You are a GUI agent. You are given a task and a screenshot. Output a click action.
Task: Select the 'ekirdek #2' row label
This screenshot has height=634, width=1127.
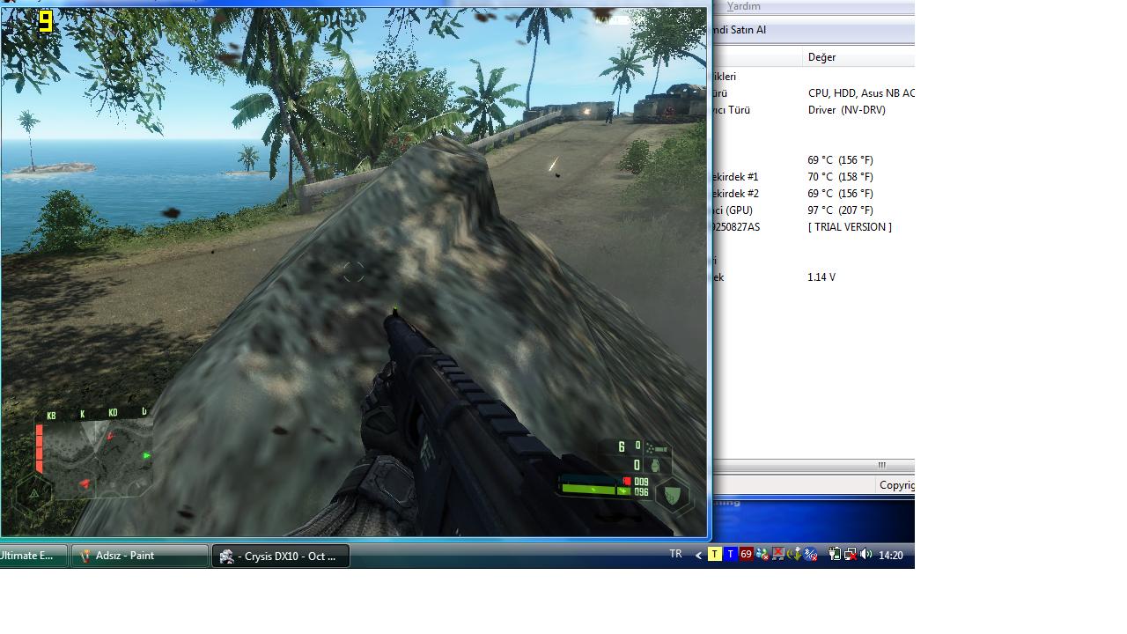pyautogui.click(x=735, y=194)
